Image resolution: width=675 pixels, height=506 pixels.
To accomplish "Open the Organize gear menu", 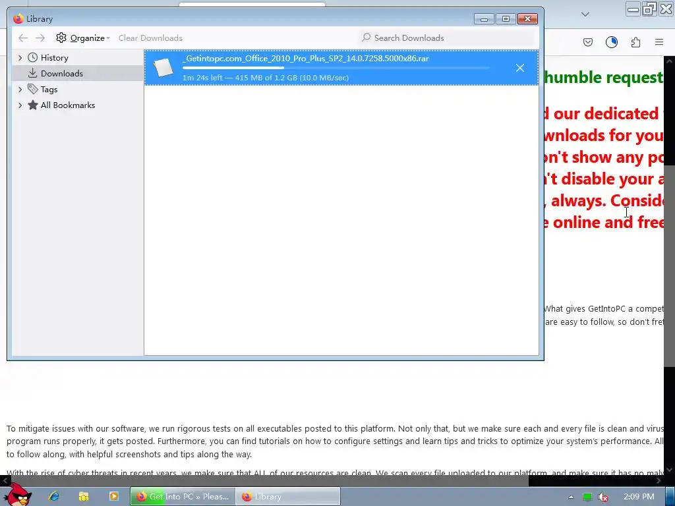I will click(x=82, y=38).
